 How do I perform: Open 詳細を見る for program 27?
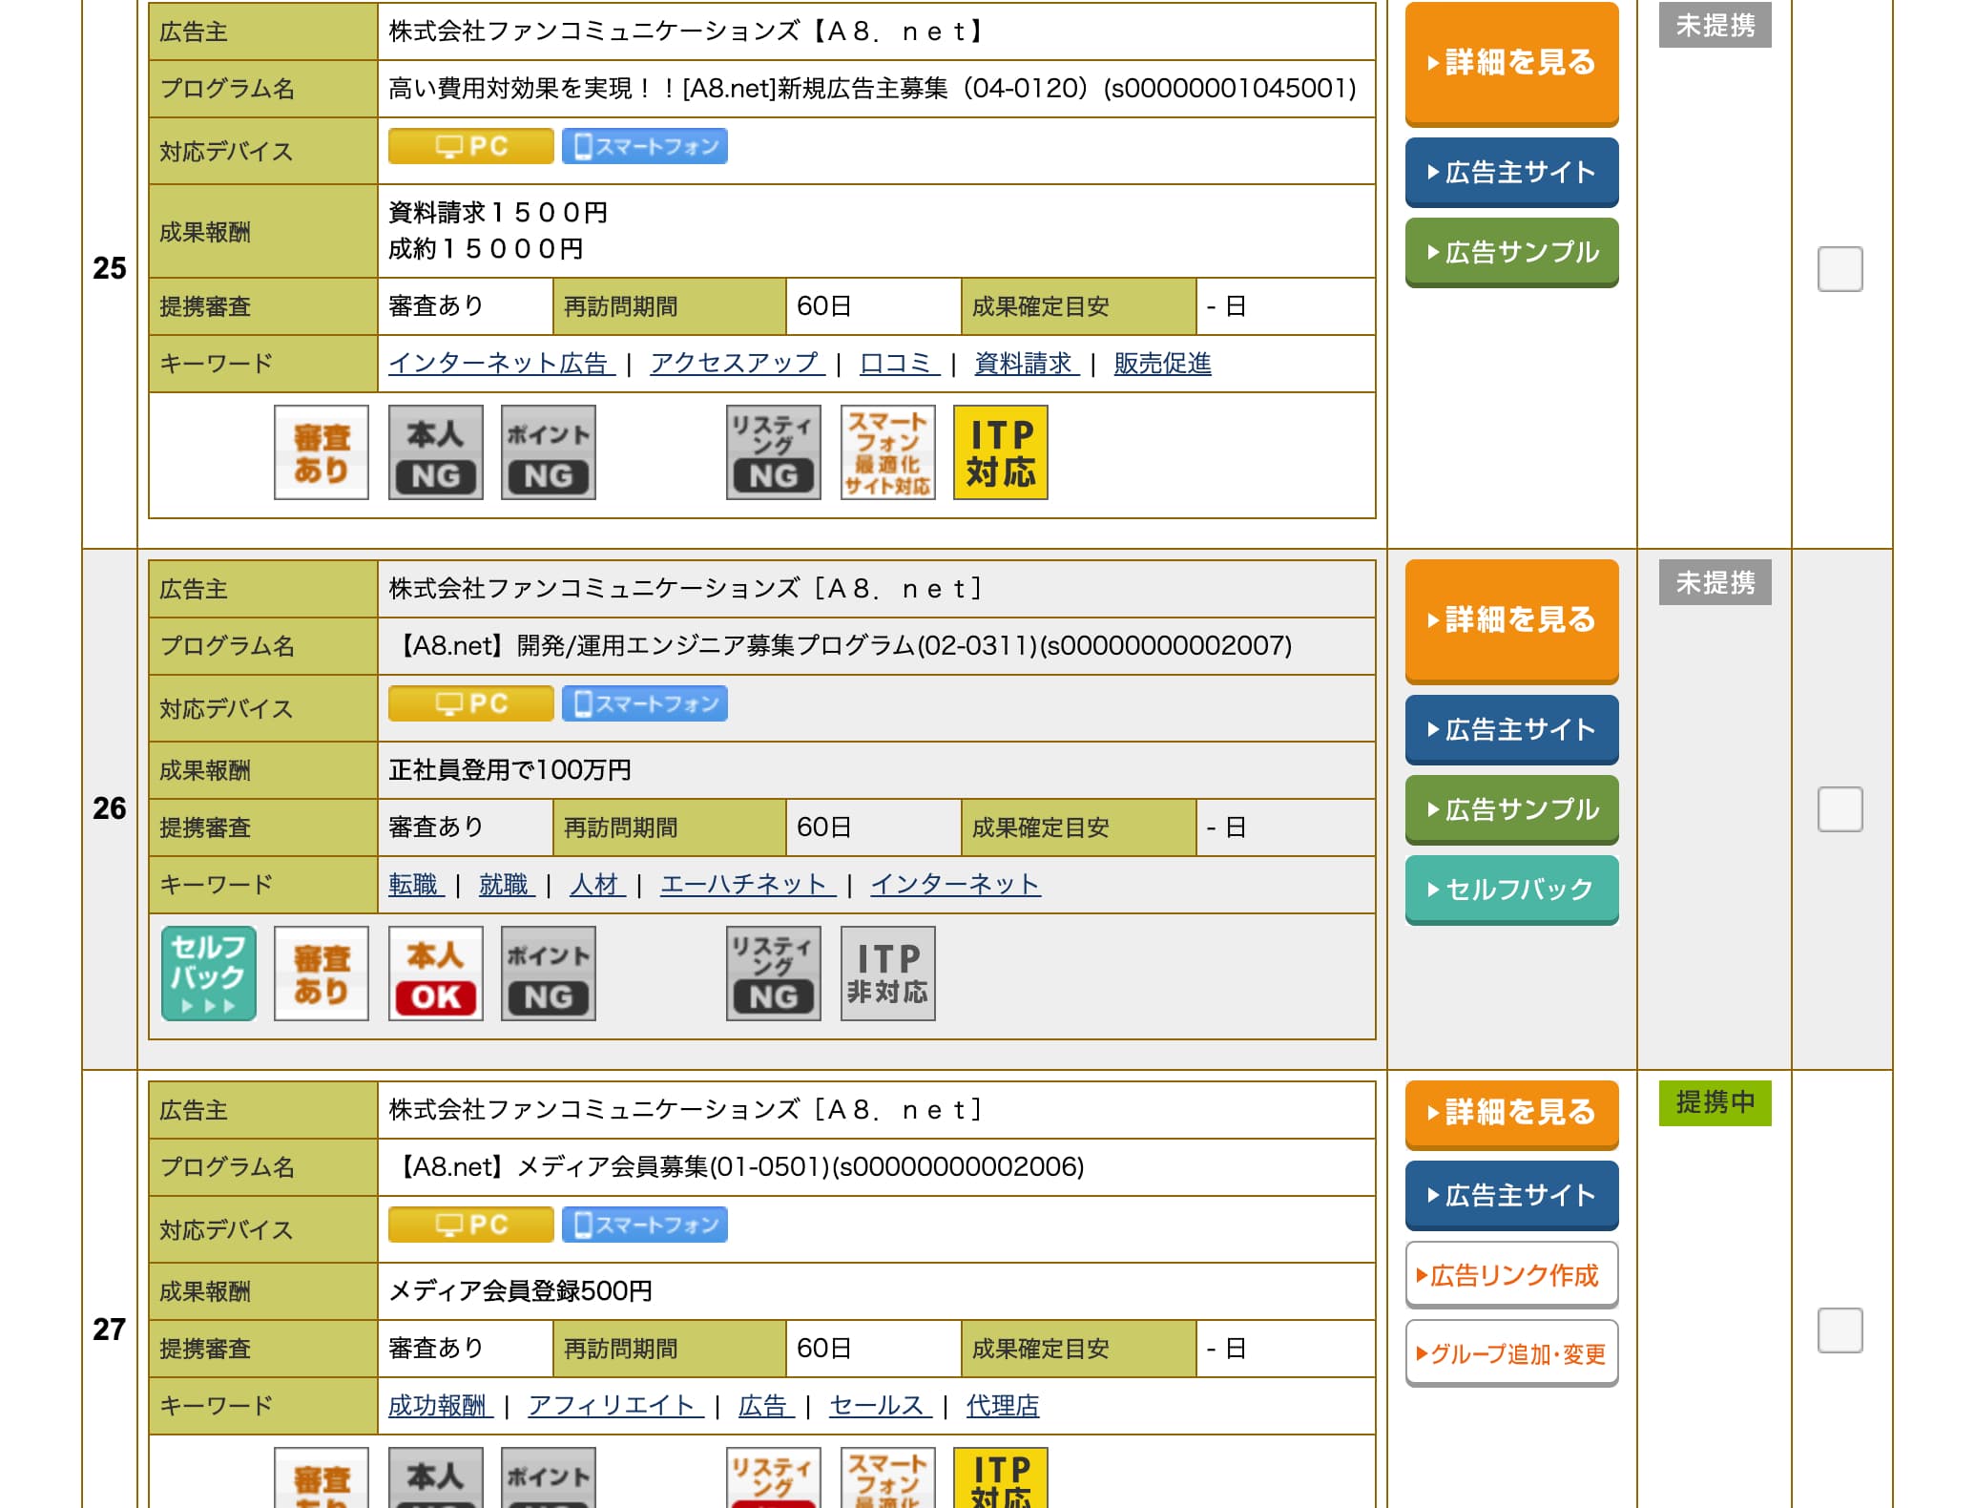(1512, 1115)
